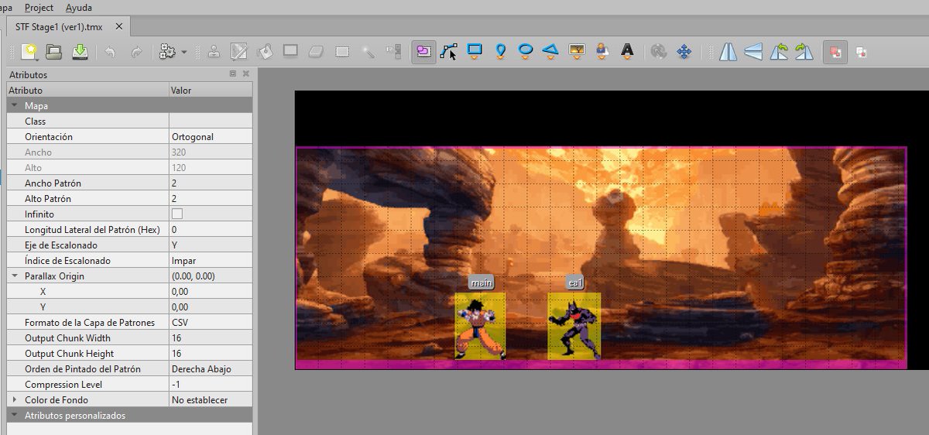Choose the Insert Rectangle tool
Screen dimensions: 929x435
tap(475, 52)
